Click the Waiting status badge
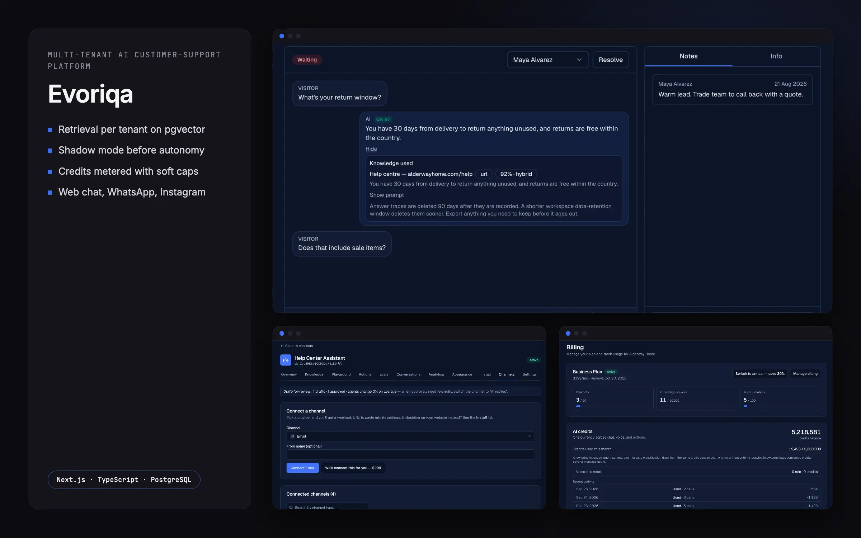 pyautogui.click(x=307, y=60)
